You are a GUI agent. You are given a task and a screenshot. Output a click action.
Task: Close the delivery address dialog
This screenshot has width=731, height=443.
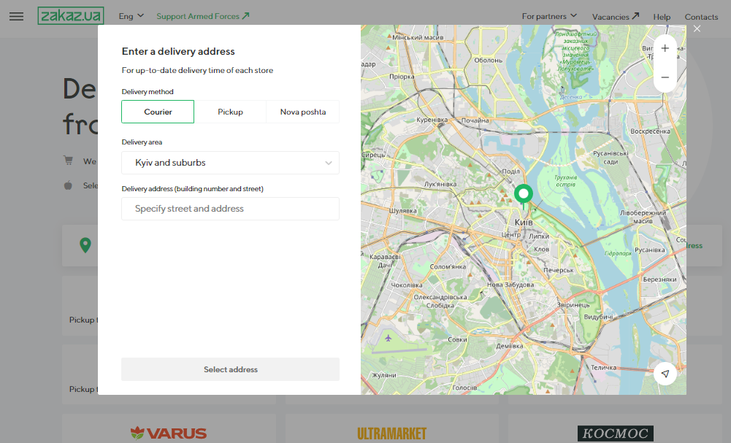click(x=697, y=29)
